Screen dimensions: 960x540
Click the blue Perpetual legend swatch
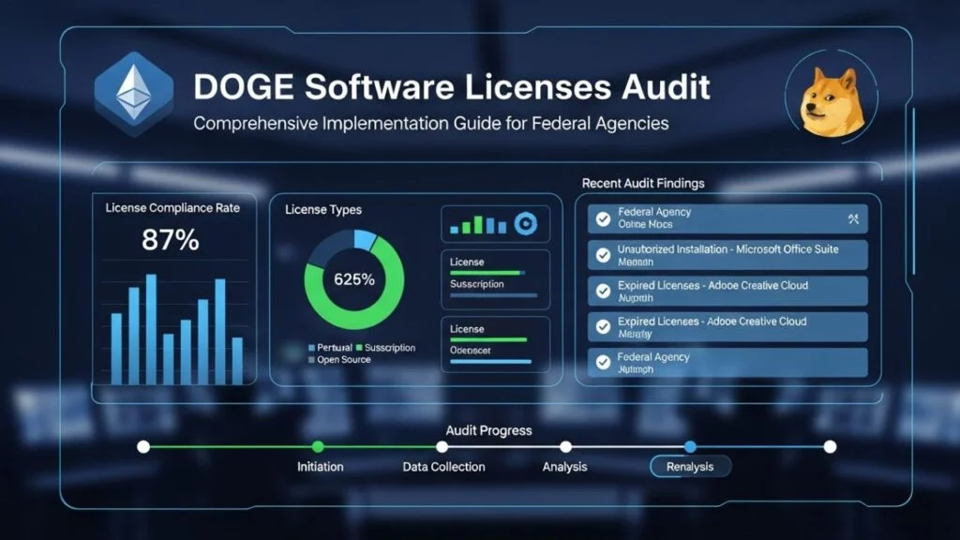(311, 348)
